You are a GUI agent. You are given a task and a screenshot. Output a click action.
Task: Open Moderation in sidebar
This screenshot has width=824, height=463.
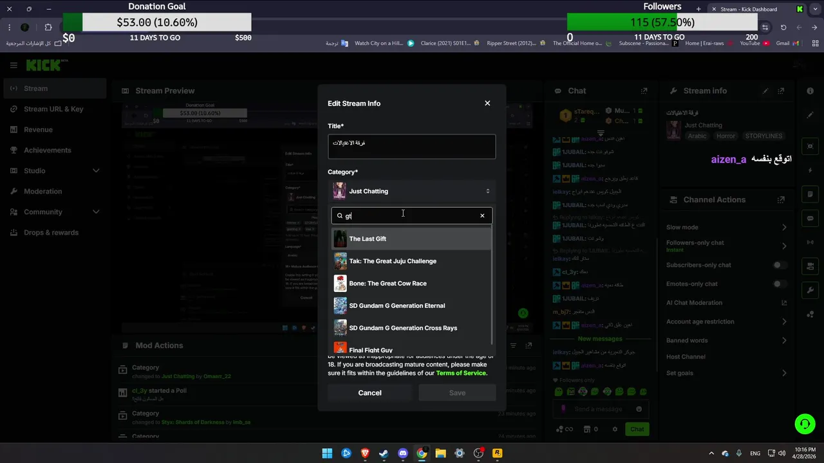(x=55, y=191)
